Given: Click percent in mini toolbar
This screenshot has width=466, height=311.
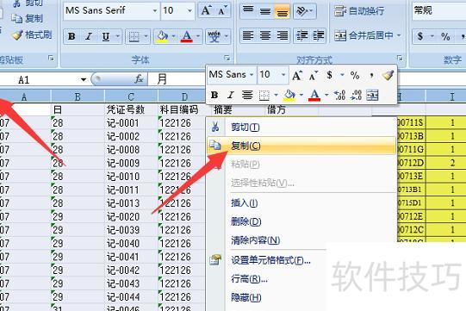Looking at the screenshot, I should pyautogui.click(x=355, y=75).
